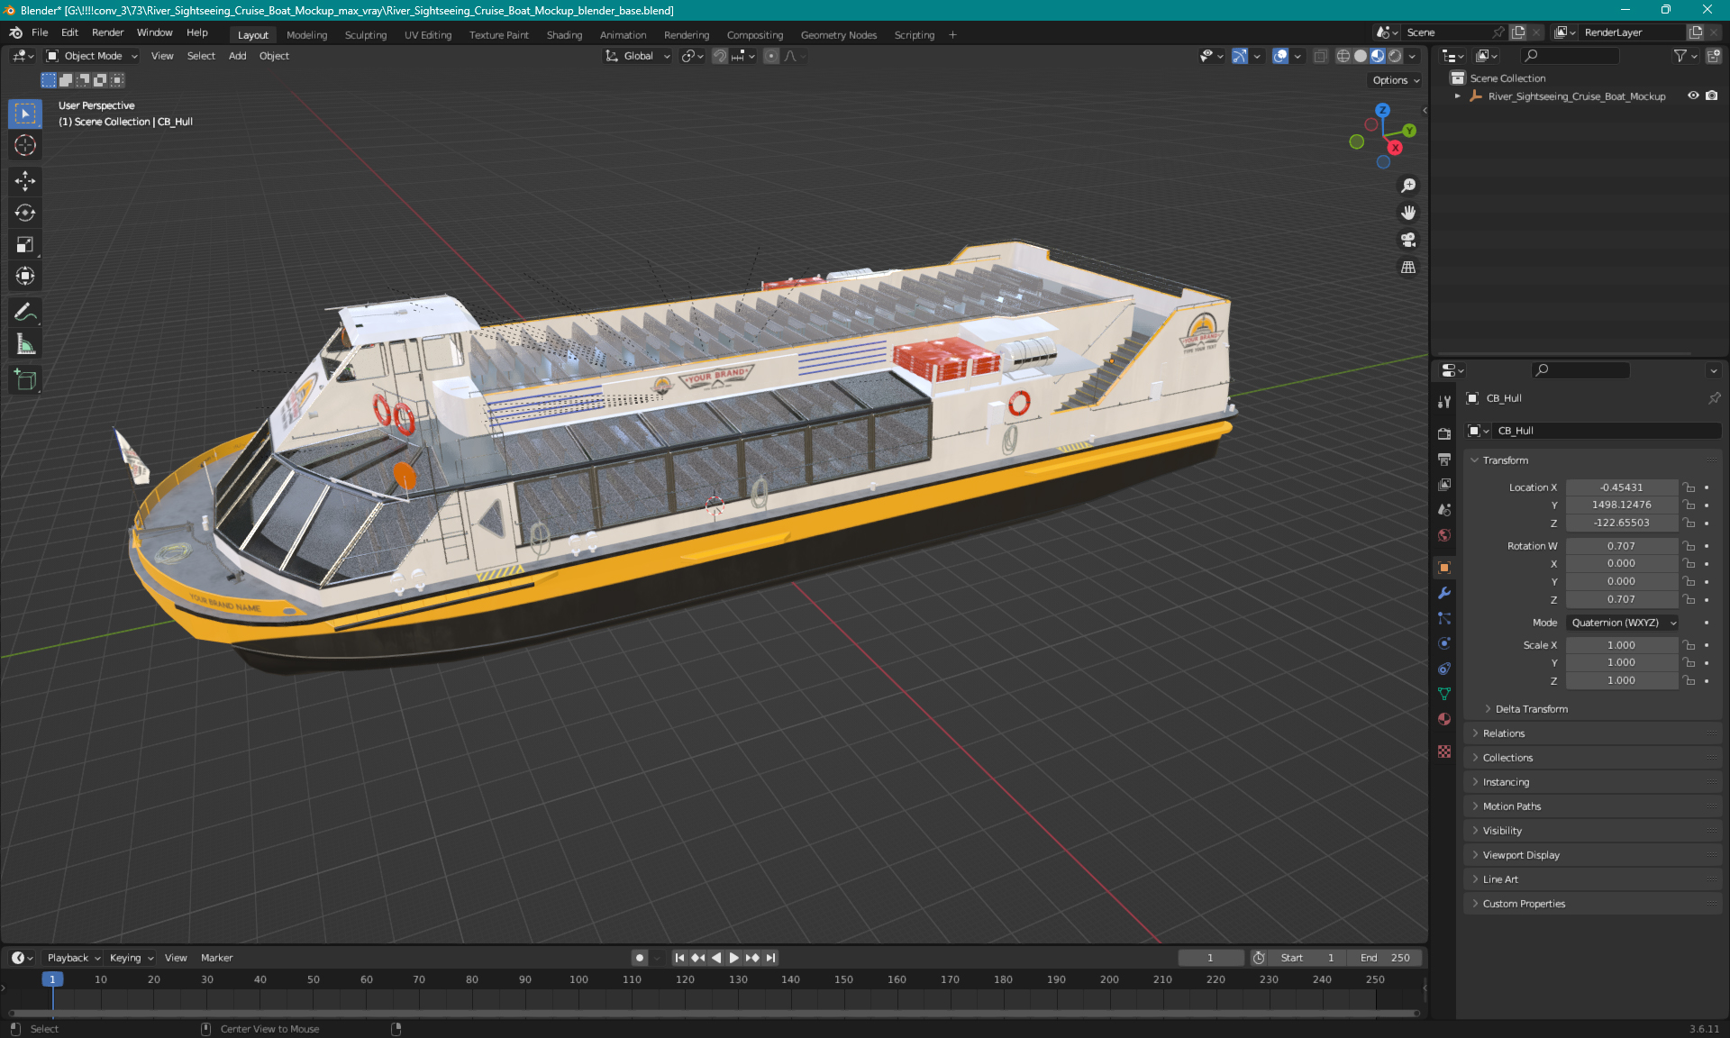Click the viewport zoom magnifier icon
This screenshot has width=1730, height=1038.
coord(1408,186)
